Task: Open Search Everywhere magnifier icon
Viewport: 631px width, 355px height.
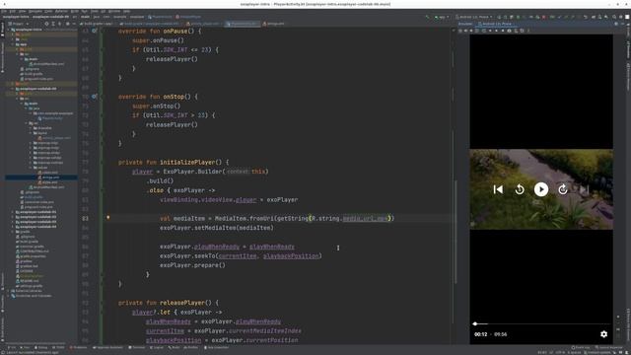Action: [614, 17]
